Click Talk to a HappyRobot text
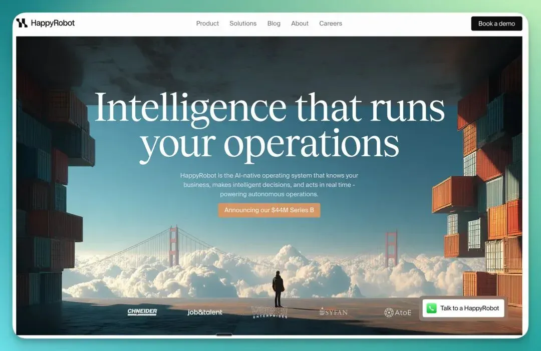 pos(469,308)
